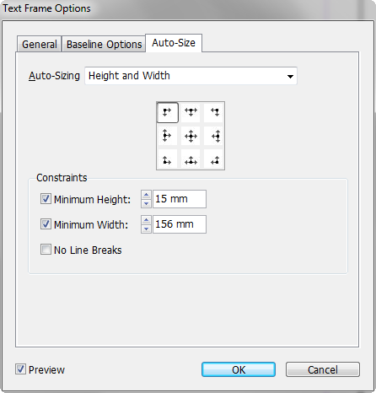
Task: Select the center anchor reference point
Action: point(191,136)
